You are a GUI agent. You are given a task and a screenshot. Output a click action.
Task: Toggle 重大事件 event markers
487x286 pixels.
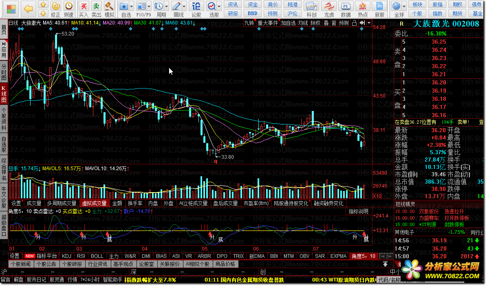pos(268,23)
